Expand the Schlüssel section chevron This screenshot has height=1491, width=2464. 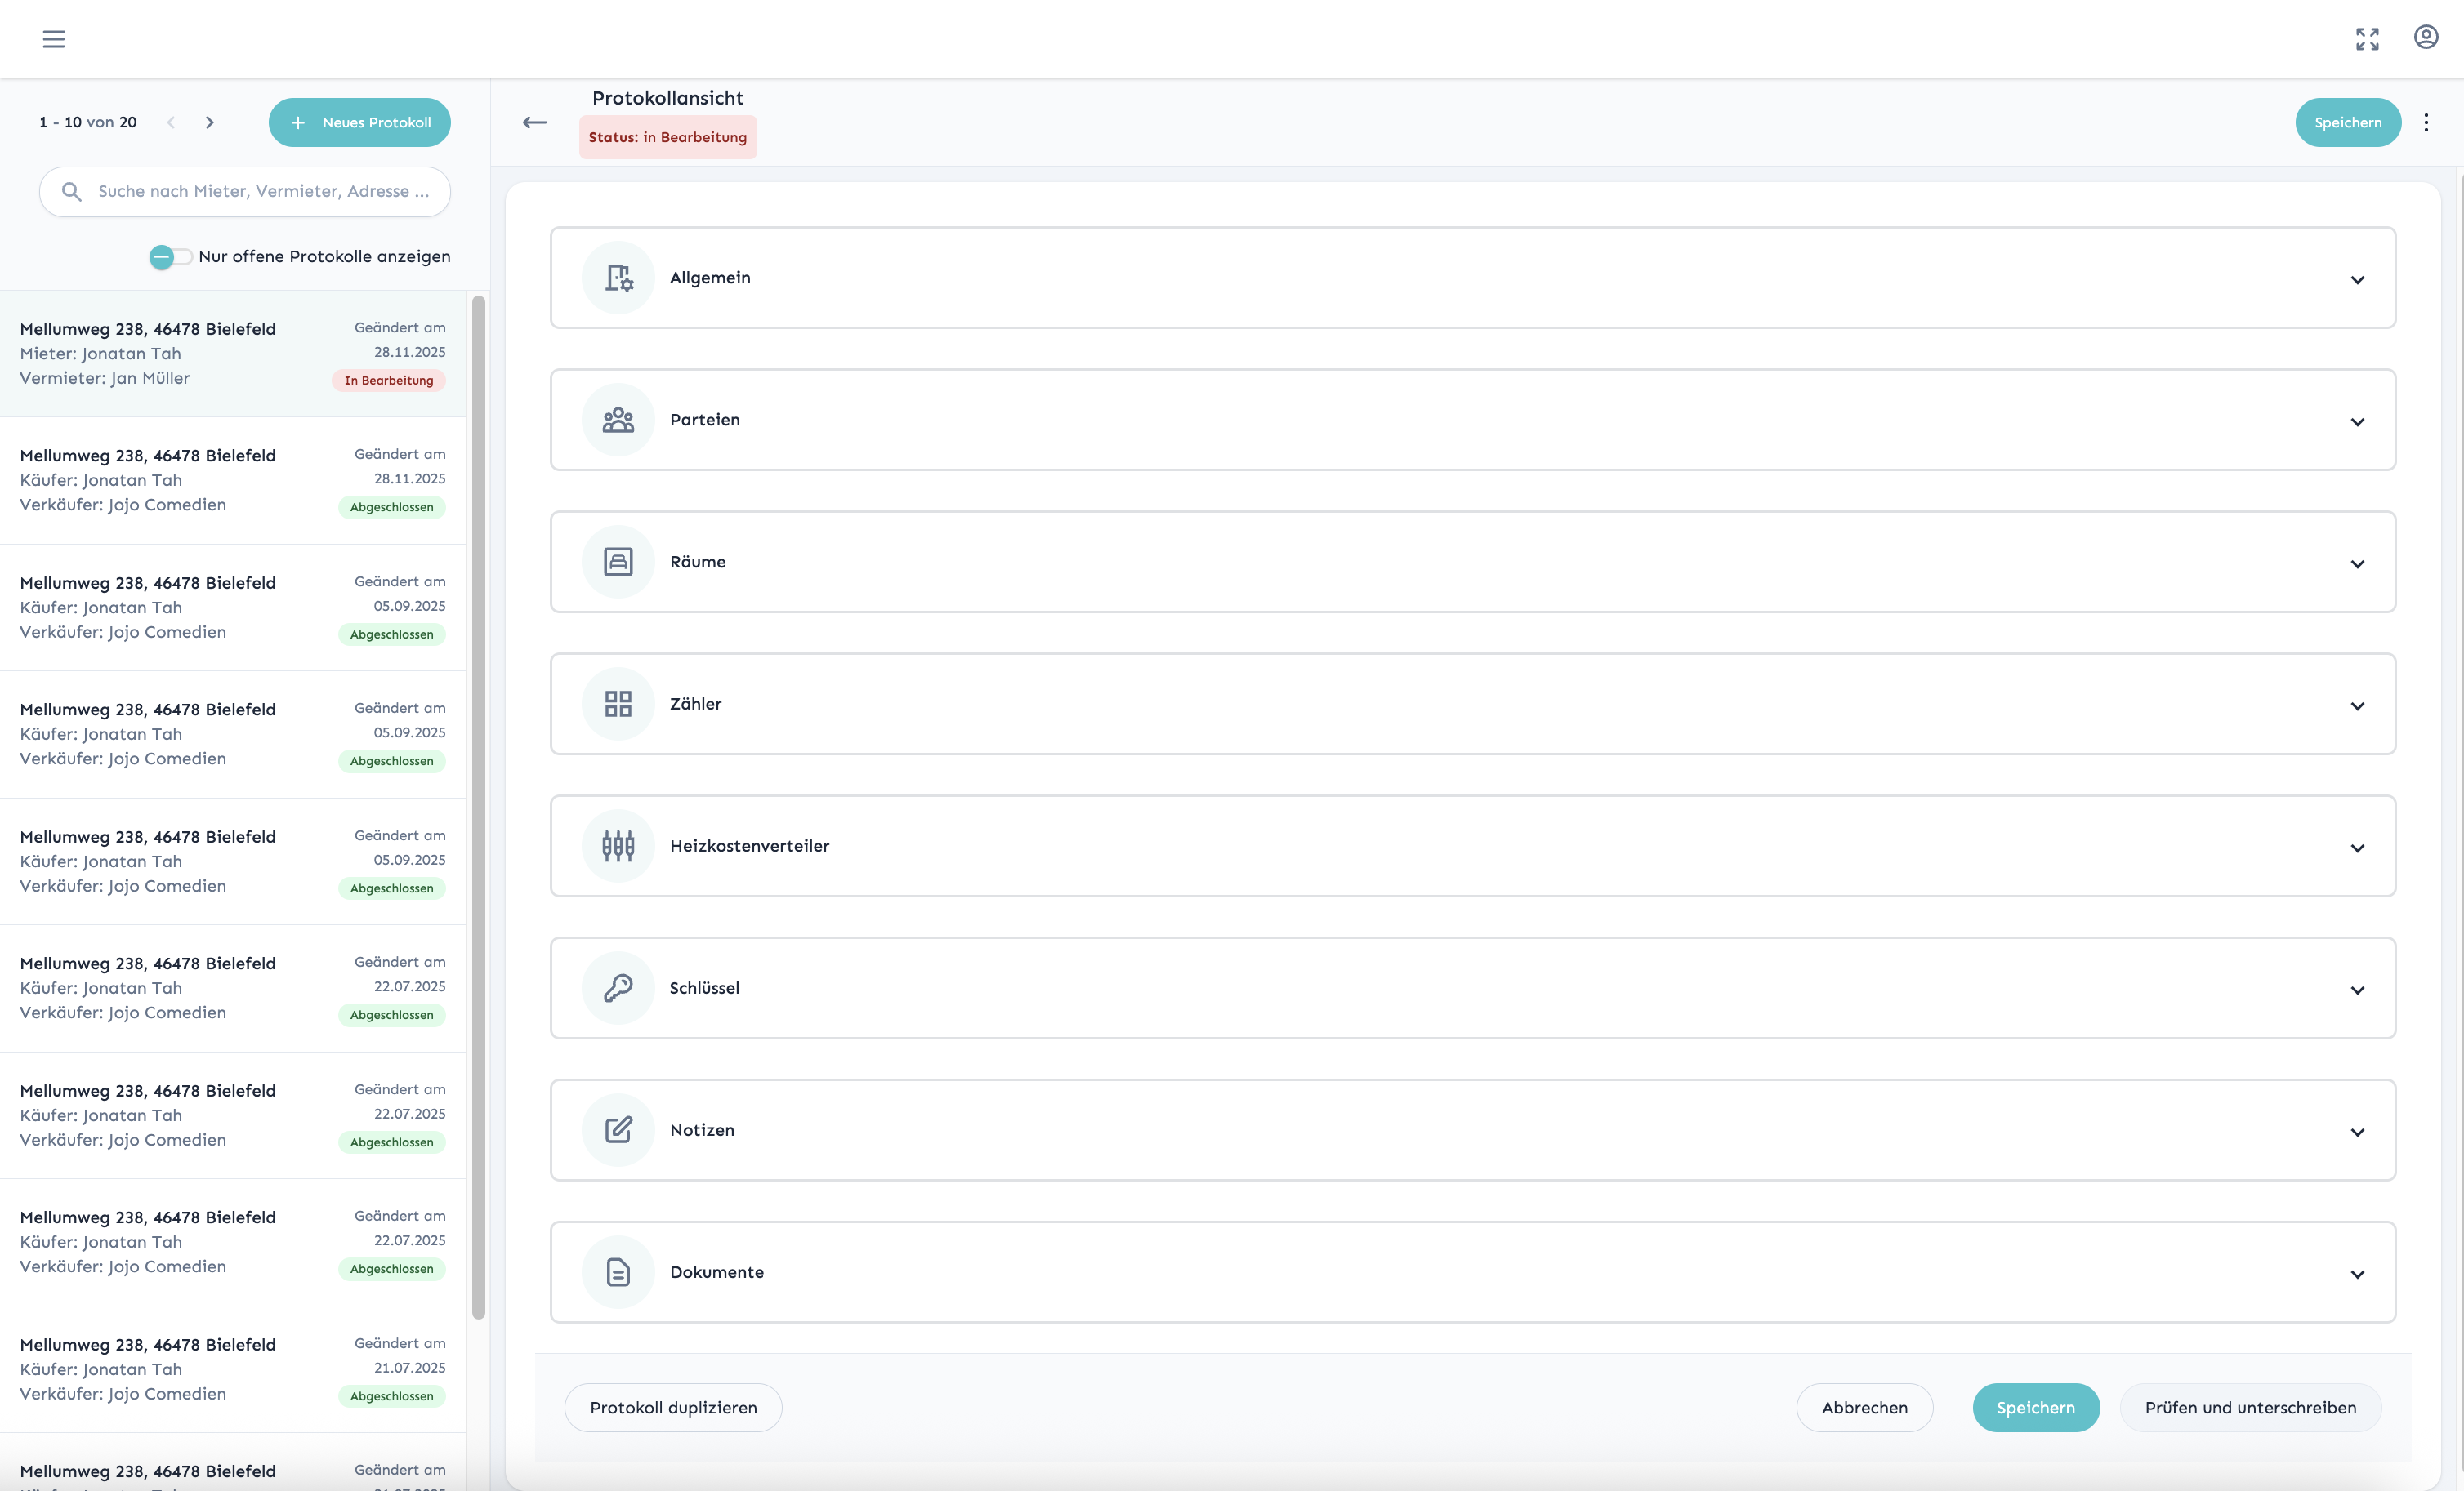pyautogui.click(x=2358, y=990)
